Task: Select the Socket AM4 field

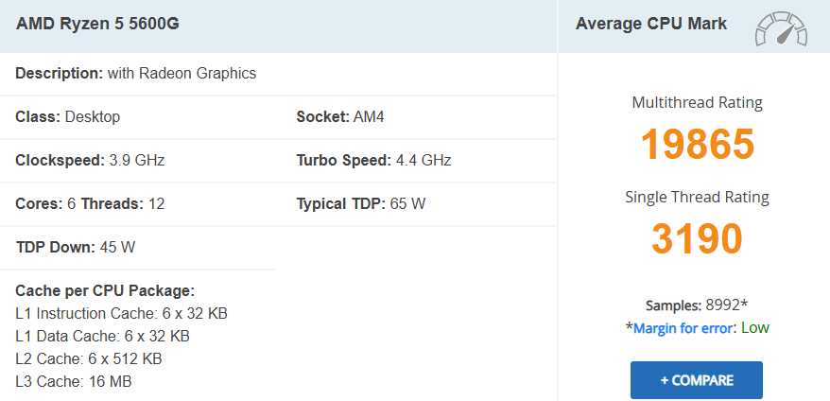Action: 340,116
